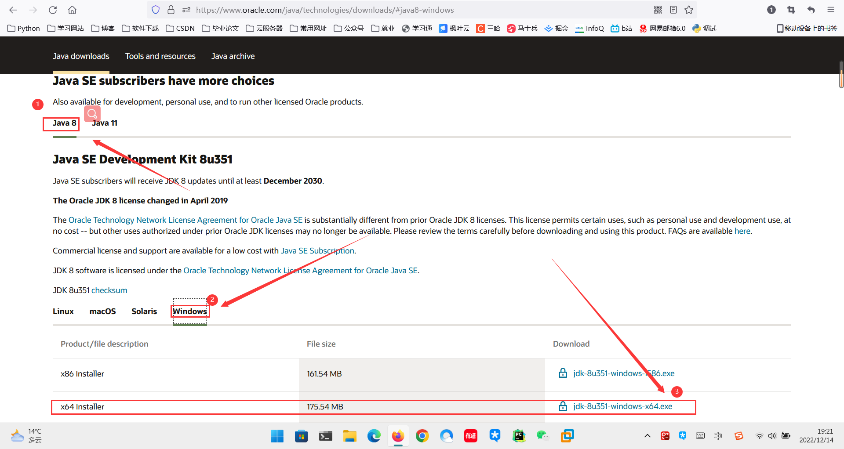This screenshot has height=449, width=844.
Task: Open Microsoft Store from the taskbar
Action: point(301,436)
